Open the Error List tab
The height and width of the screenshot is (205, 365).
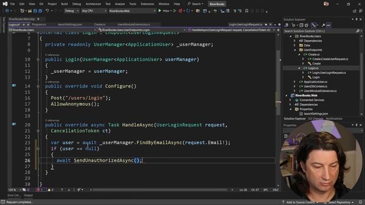pos(14,195)
